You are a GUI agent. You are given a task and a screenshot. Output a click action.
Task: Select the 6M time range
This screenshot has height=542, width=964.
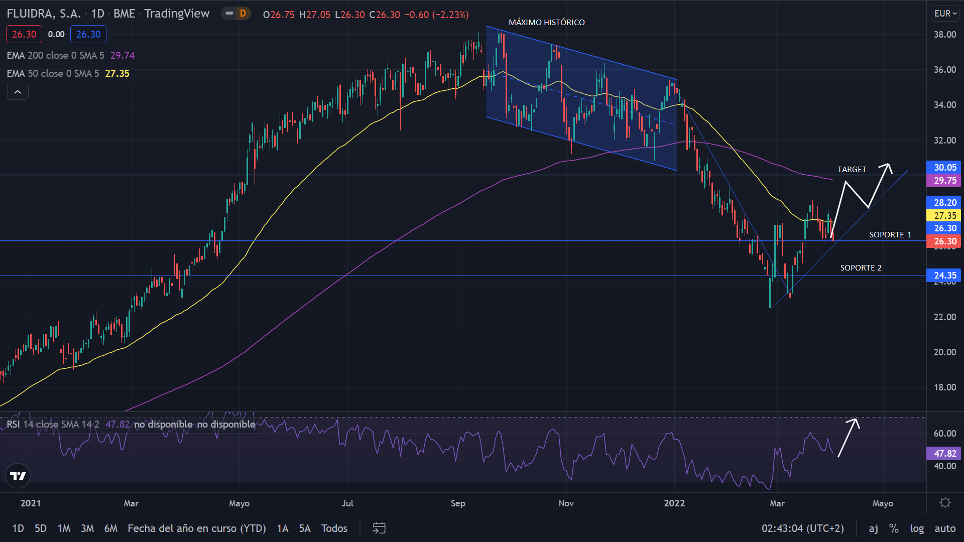111,528
